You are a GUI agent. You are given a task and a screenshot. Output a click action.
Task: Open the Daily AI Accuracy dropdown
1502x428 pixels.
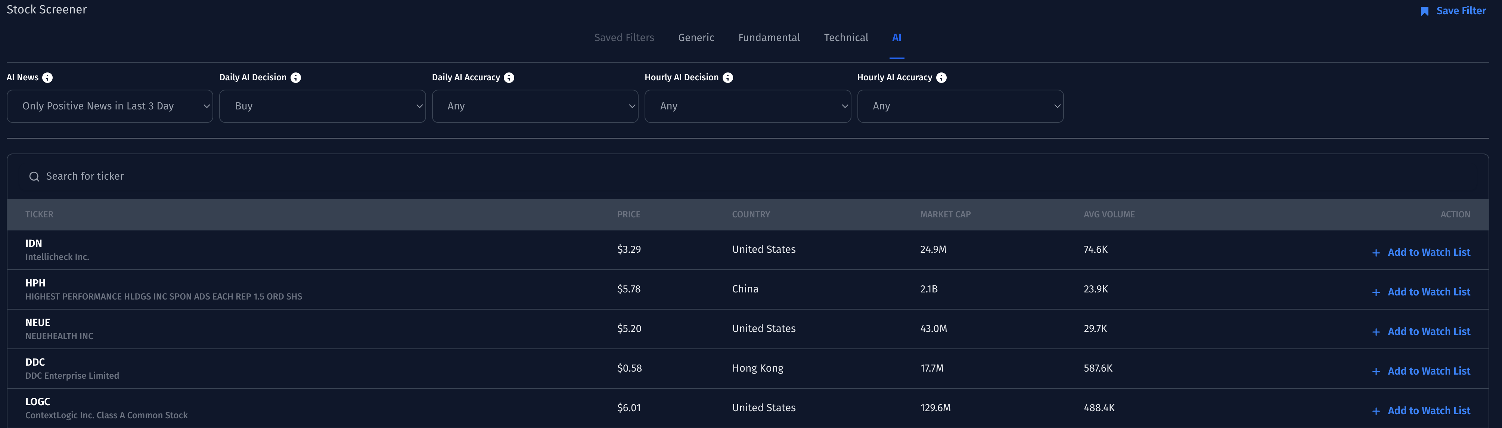(x=535, y=106)
